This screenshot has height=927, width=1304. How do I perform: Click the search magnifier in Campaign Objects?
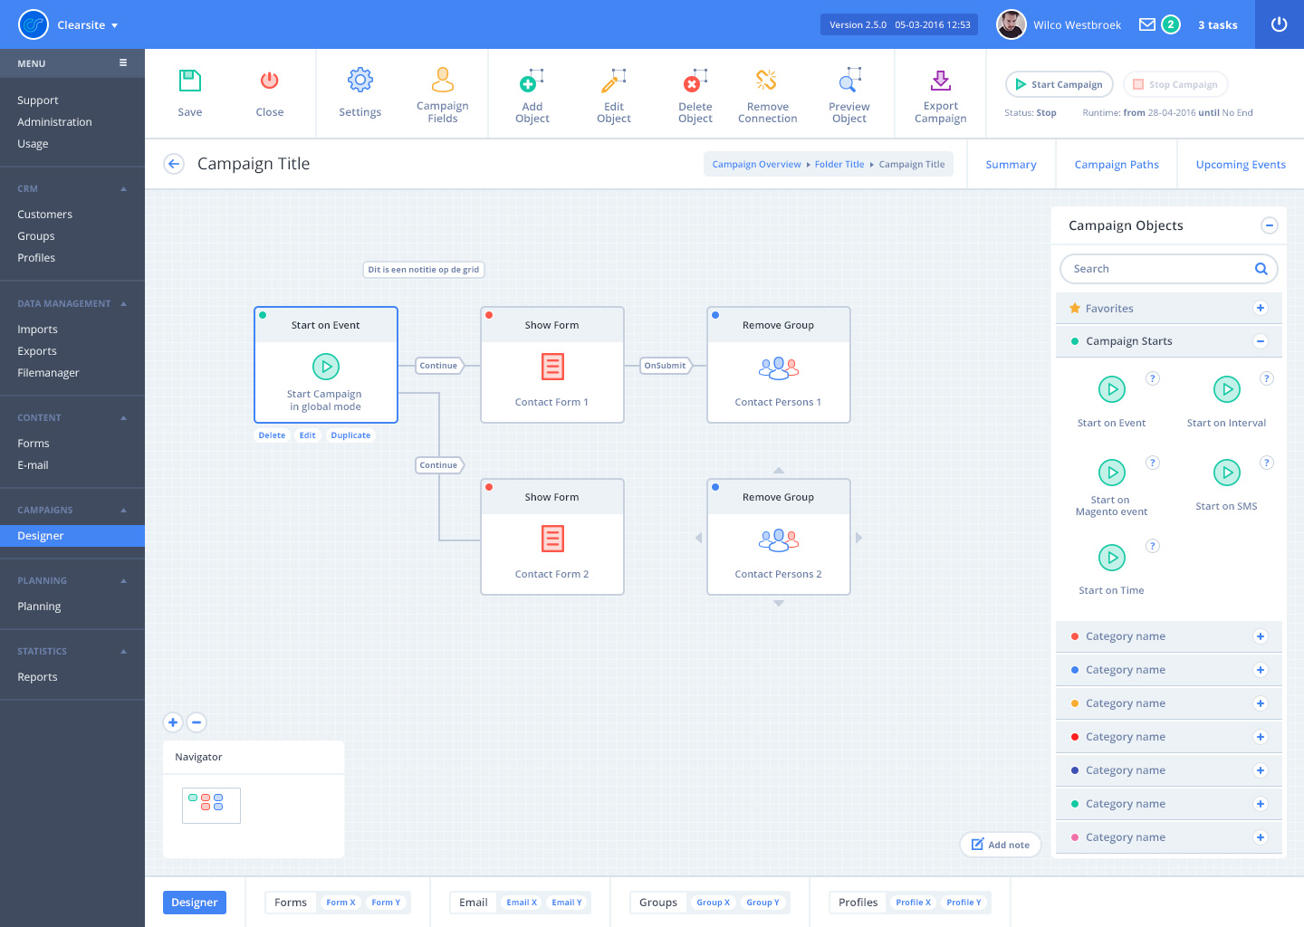coord(1261,269)
